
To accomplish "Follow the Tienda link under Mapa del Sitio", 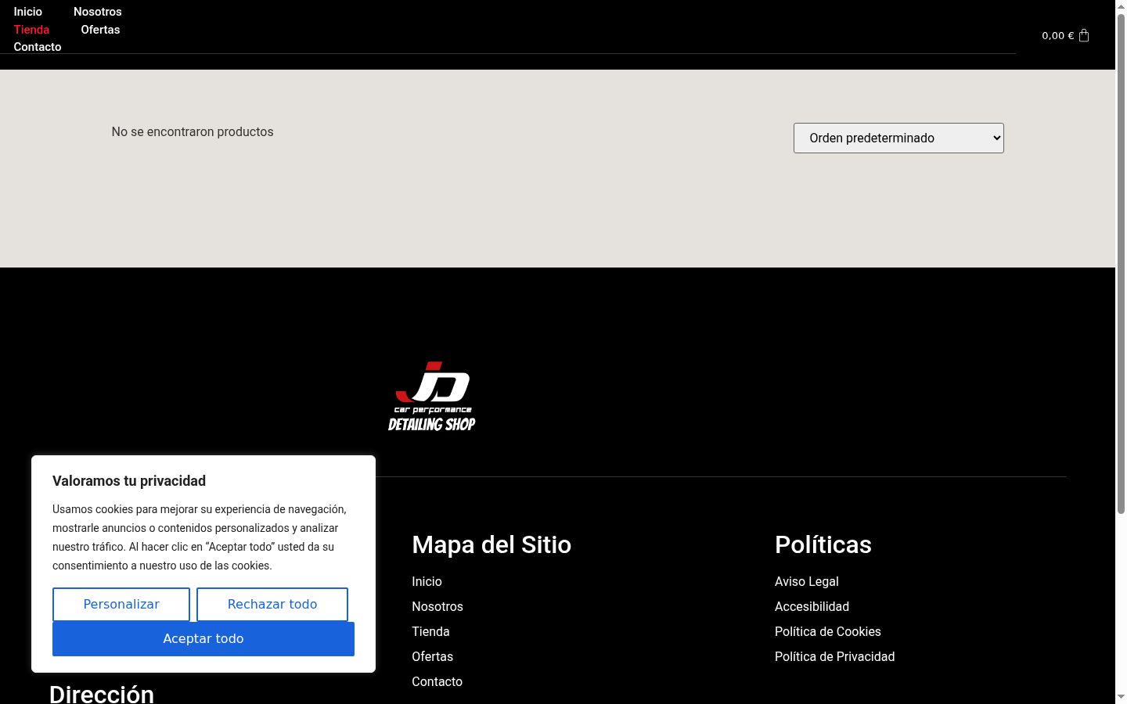I will (x=430, y=631).
